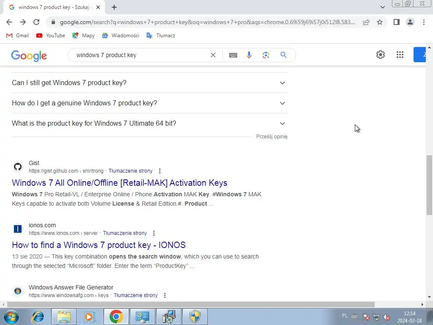Screen dimensions: 433x325
Task: Open more options for Windows Answer File Generator
Action: 165,295
